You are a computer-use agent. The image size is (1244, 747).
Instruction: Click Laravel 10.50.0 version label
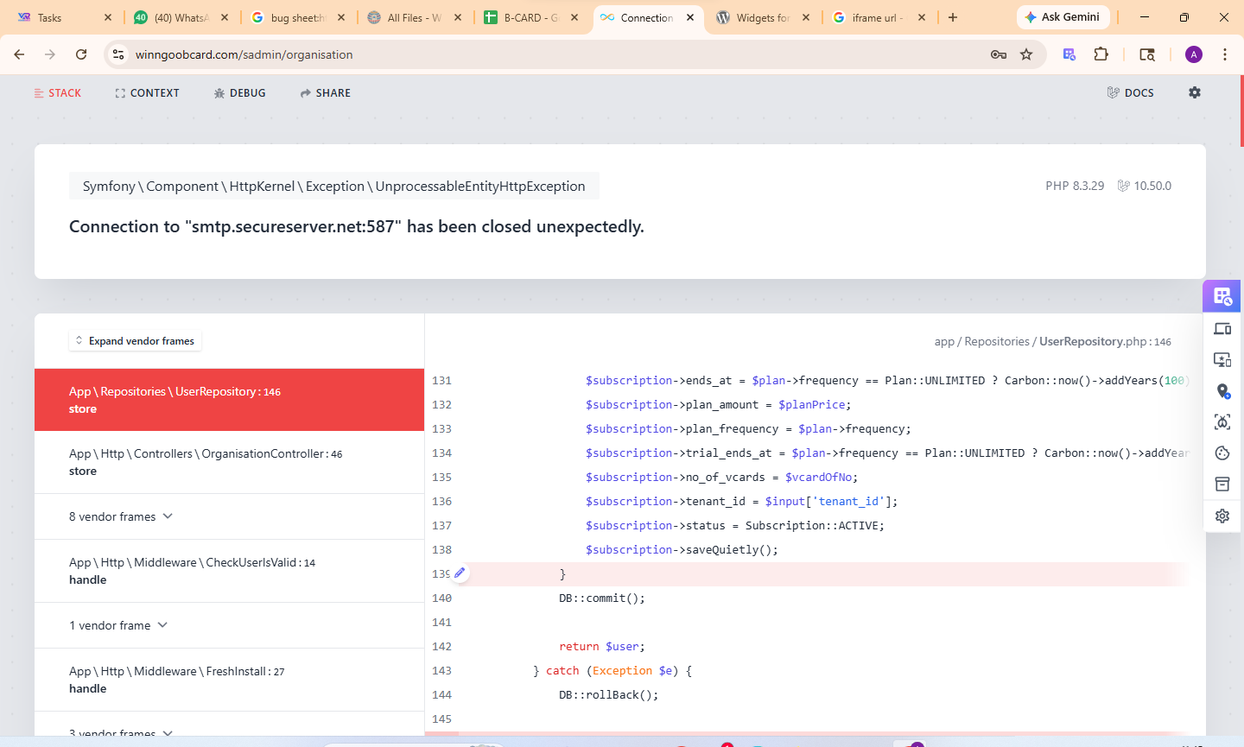(1145, 186)
